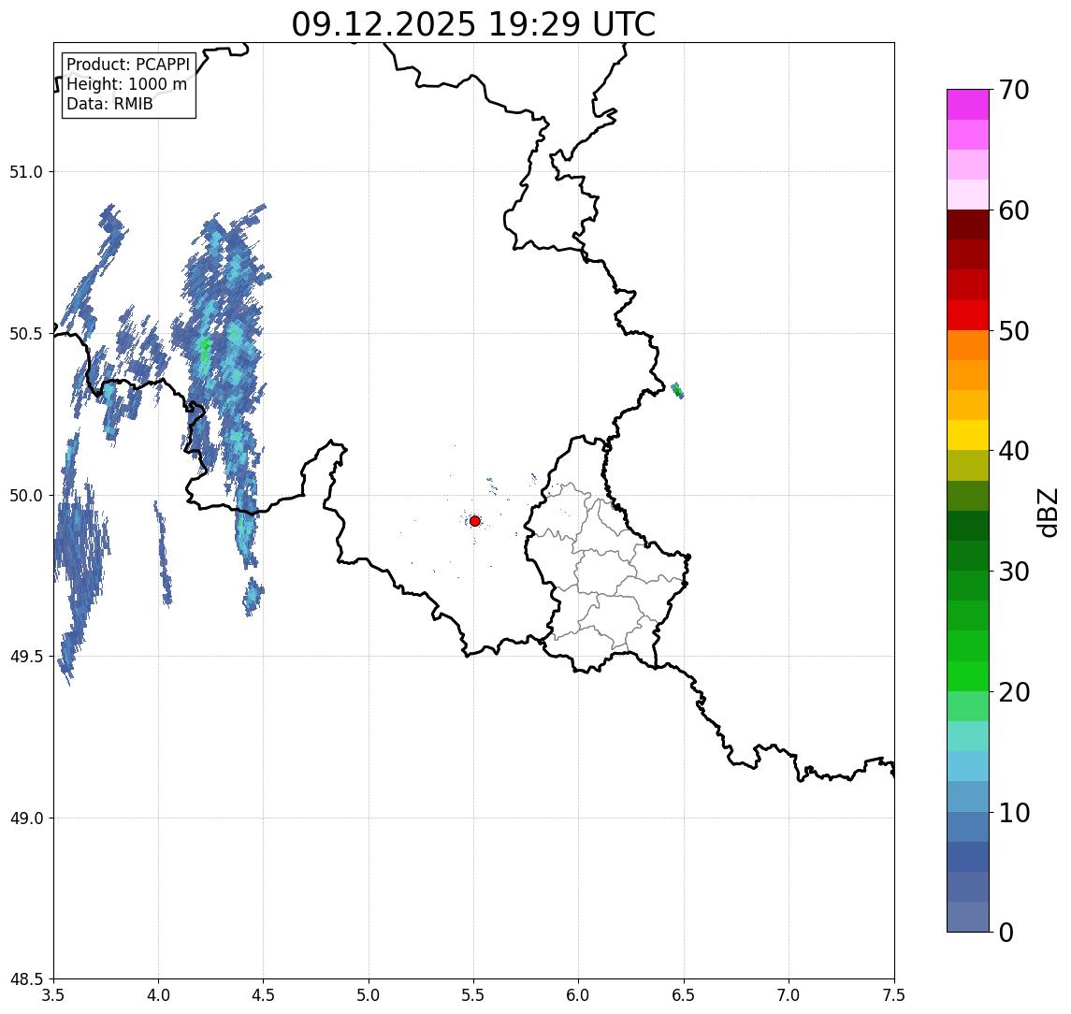Click the longitude axis label 7.0

(789, 995)
